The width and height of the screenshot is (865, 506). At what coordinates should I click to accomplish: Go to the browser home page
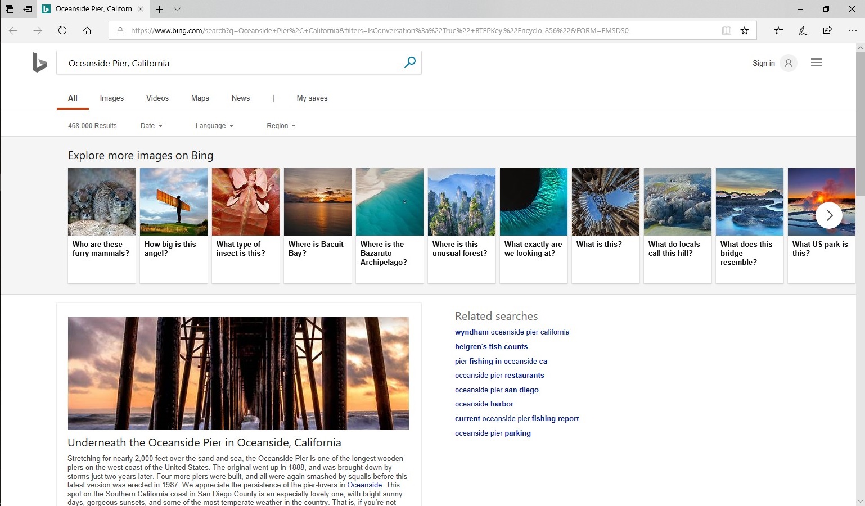click(x=87, y=30)
